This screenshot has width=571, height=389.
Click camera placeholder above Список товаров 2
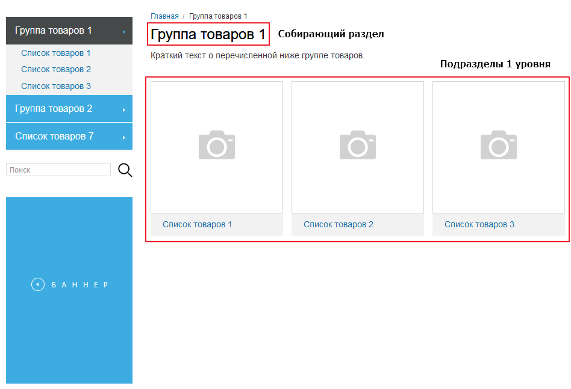[358, 145]
